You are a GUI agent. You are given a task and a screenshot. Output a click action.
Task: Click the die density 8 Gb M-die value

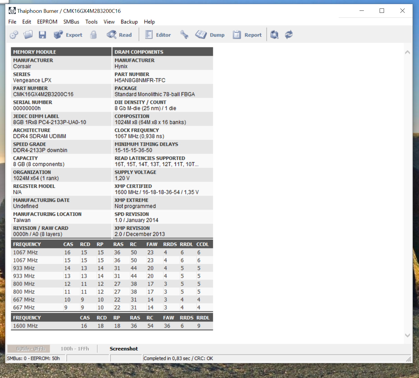pyautogui.click(x=145, y=108)
